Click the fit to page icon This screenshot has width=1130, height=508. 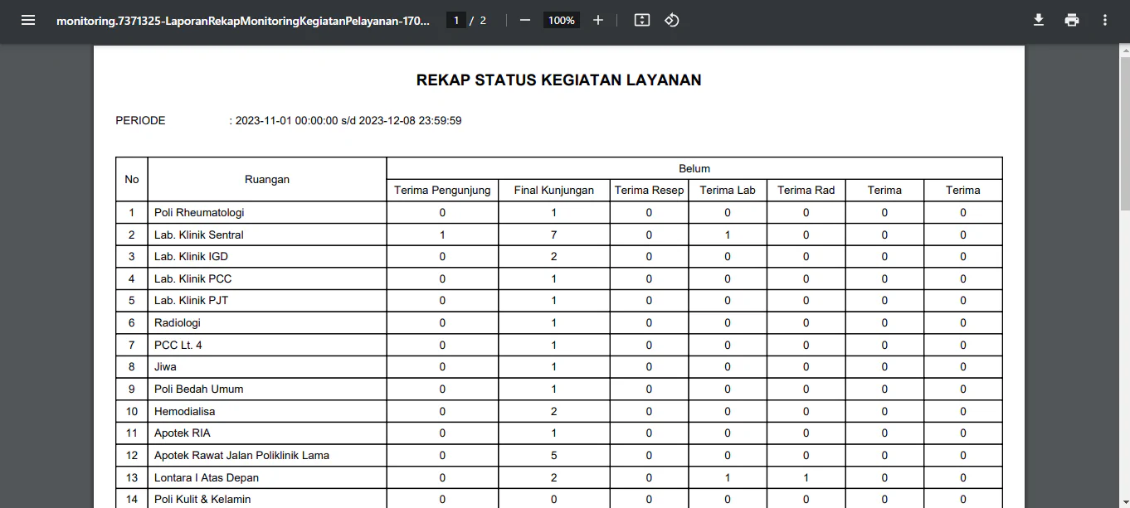tap(641, 20)
